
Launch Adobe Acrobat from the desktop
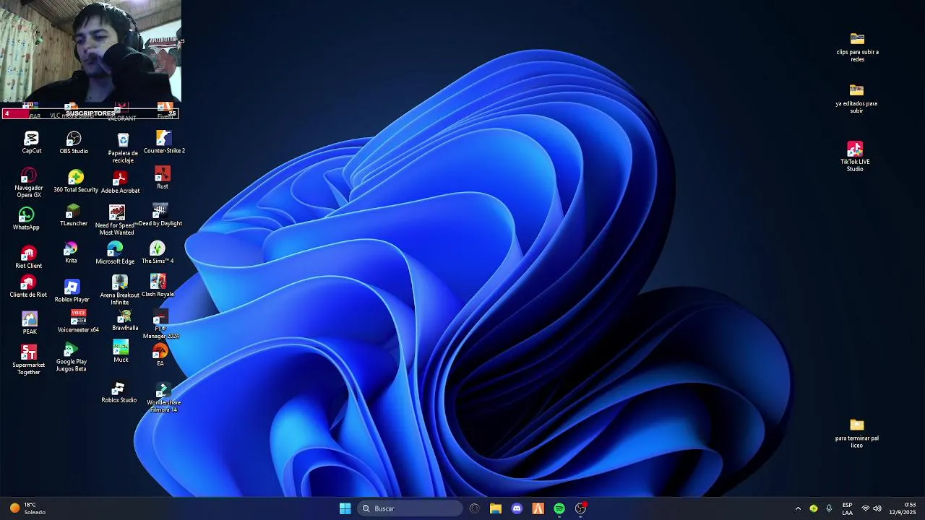(x=120, y=182)
